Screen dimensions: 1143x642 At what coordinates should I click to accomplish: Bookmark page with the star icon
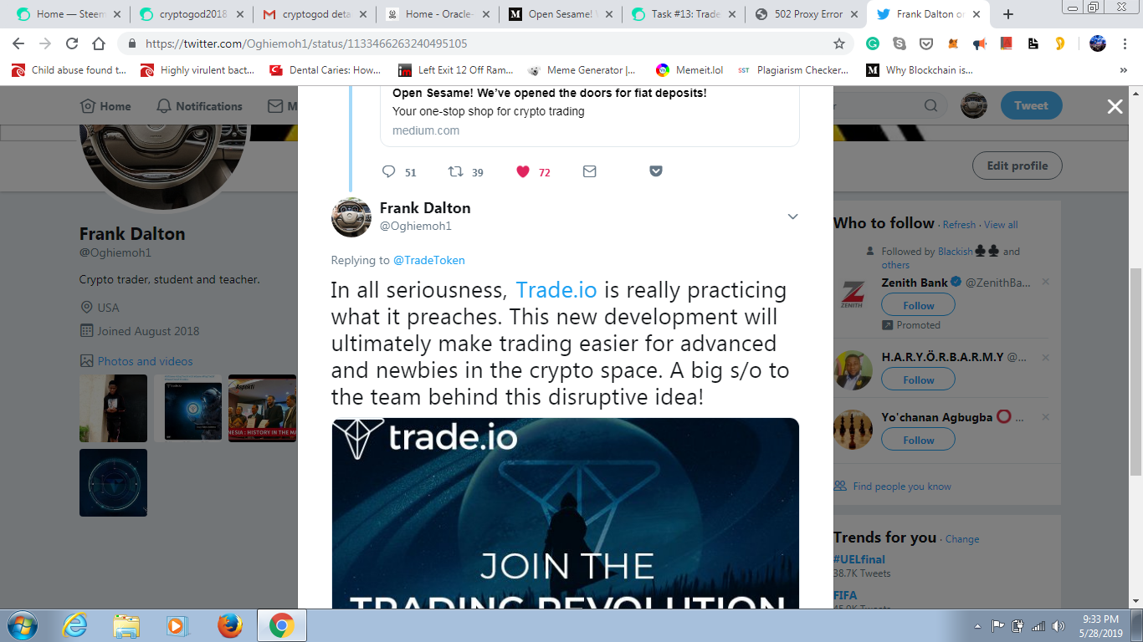(839, 44)
